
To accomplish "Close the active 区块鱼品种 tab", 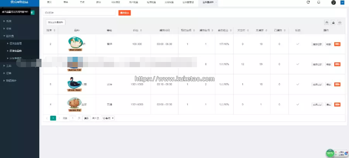I will (x=216, y=2).
